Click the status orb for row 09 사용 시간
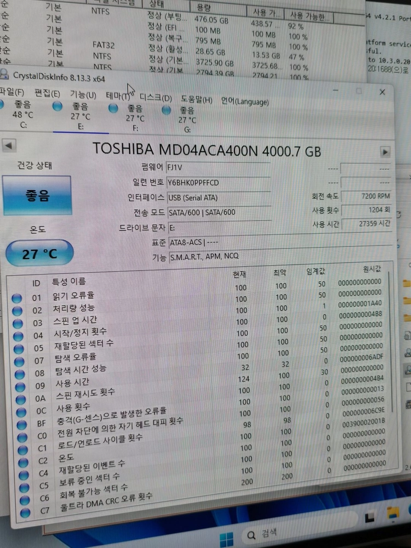This screenshot has width=411, height=548. (x=20, y=386)
